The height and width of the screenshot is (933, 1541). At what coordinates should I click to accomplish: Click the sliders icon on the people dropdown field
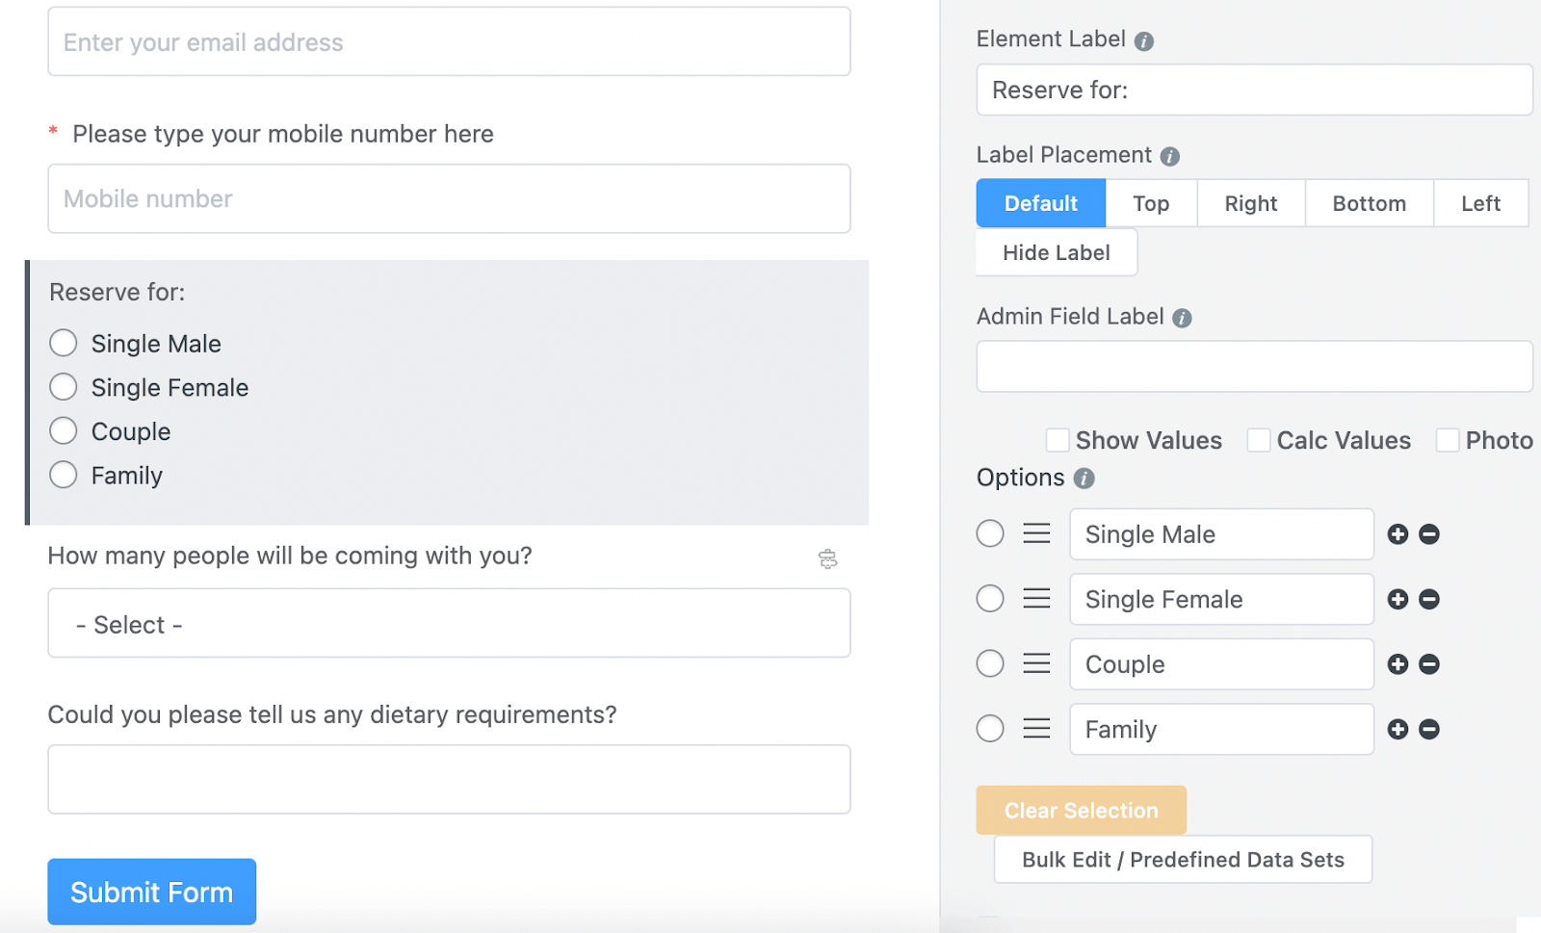828,557
